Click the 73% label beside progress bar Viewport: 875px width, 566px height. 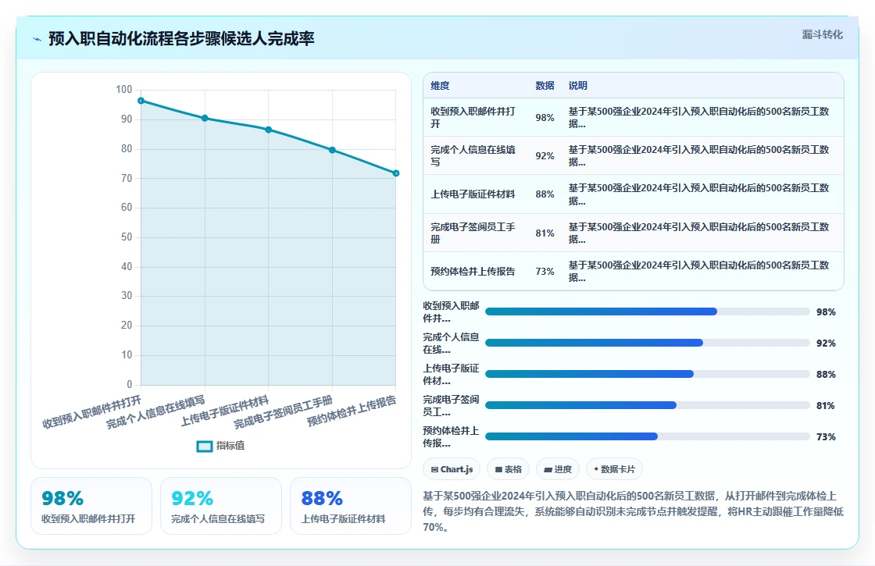pyautogui.click(x=826, y=437)
